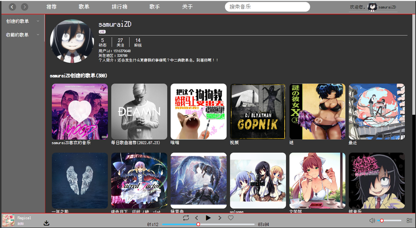Skip to the previous track
Screen dimensions: 416x228
197,218
